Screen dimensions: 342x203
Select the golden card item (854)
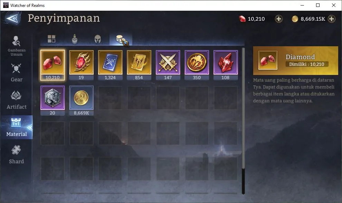pyautogui.click(x=139, y=65)
